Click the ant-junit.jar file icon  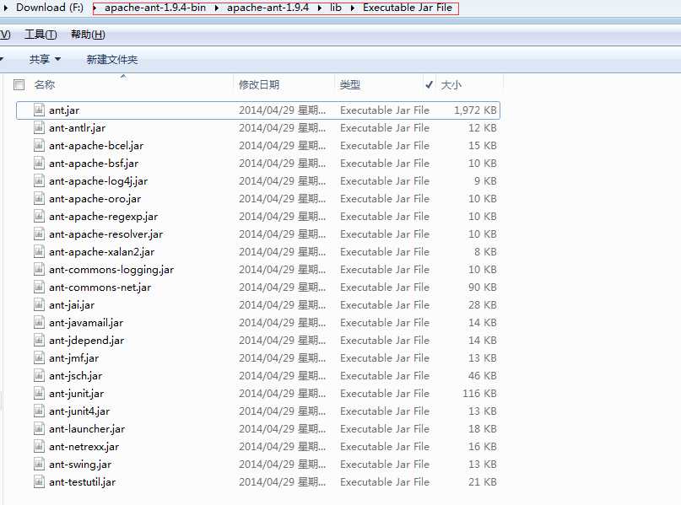tap(39, 393)
